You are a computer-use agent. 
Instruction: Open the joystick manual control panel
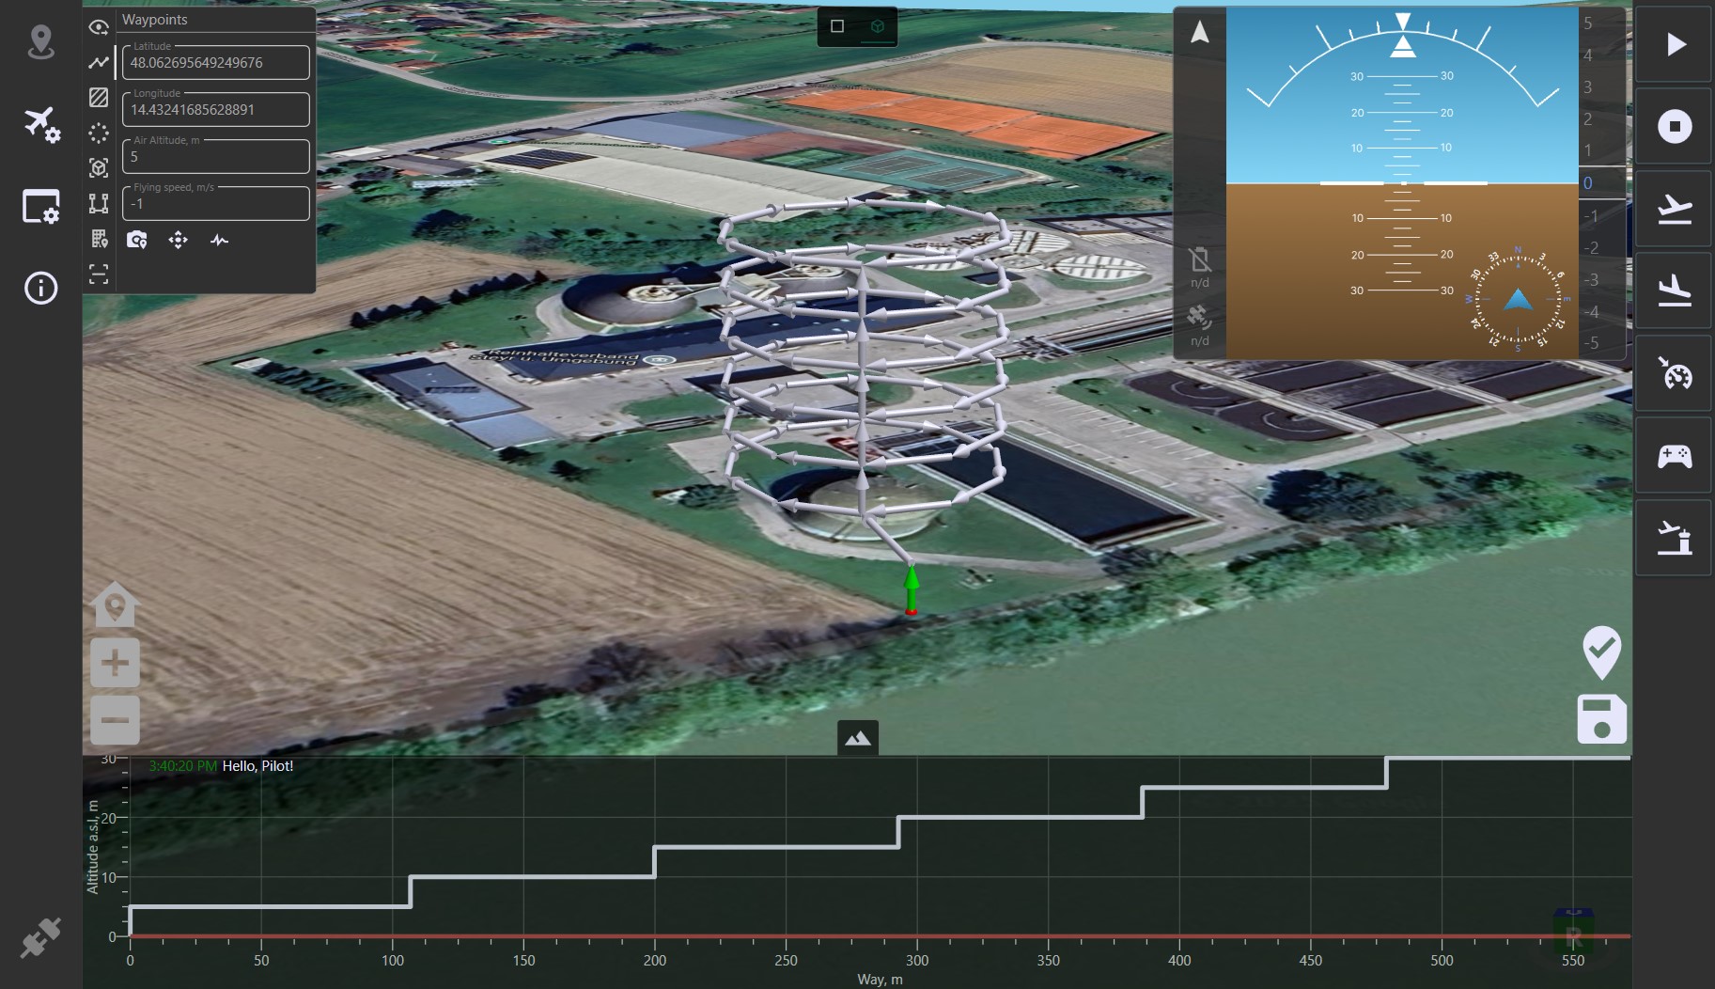1674,455
